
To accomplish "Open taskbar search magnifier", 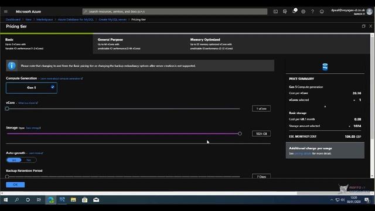I will (x=17, y=200).
